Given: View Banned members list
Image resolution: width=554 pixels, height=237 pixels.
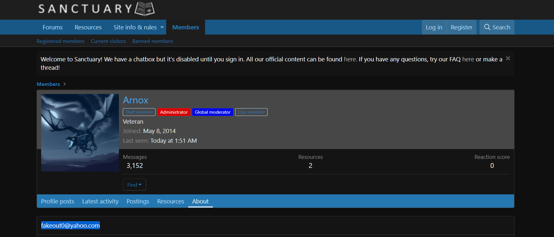Looking at the screenshot, I should tap(153, 41).
